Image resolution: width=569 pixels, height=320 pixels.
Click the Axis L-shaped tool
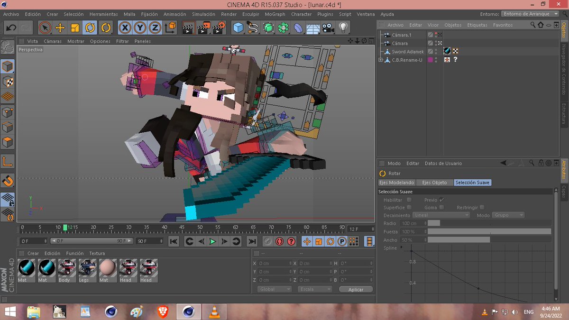tap(8, 162)
